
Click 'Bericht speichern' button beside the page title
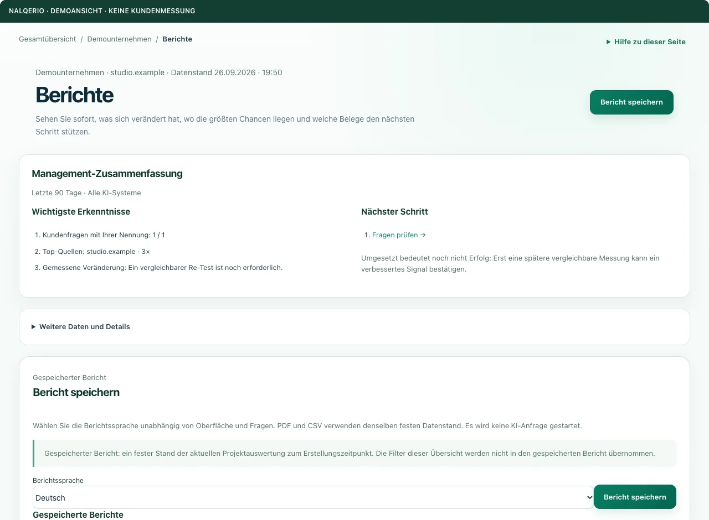[x=631, y=102]
